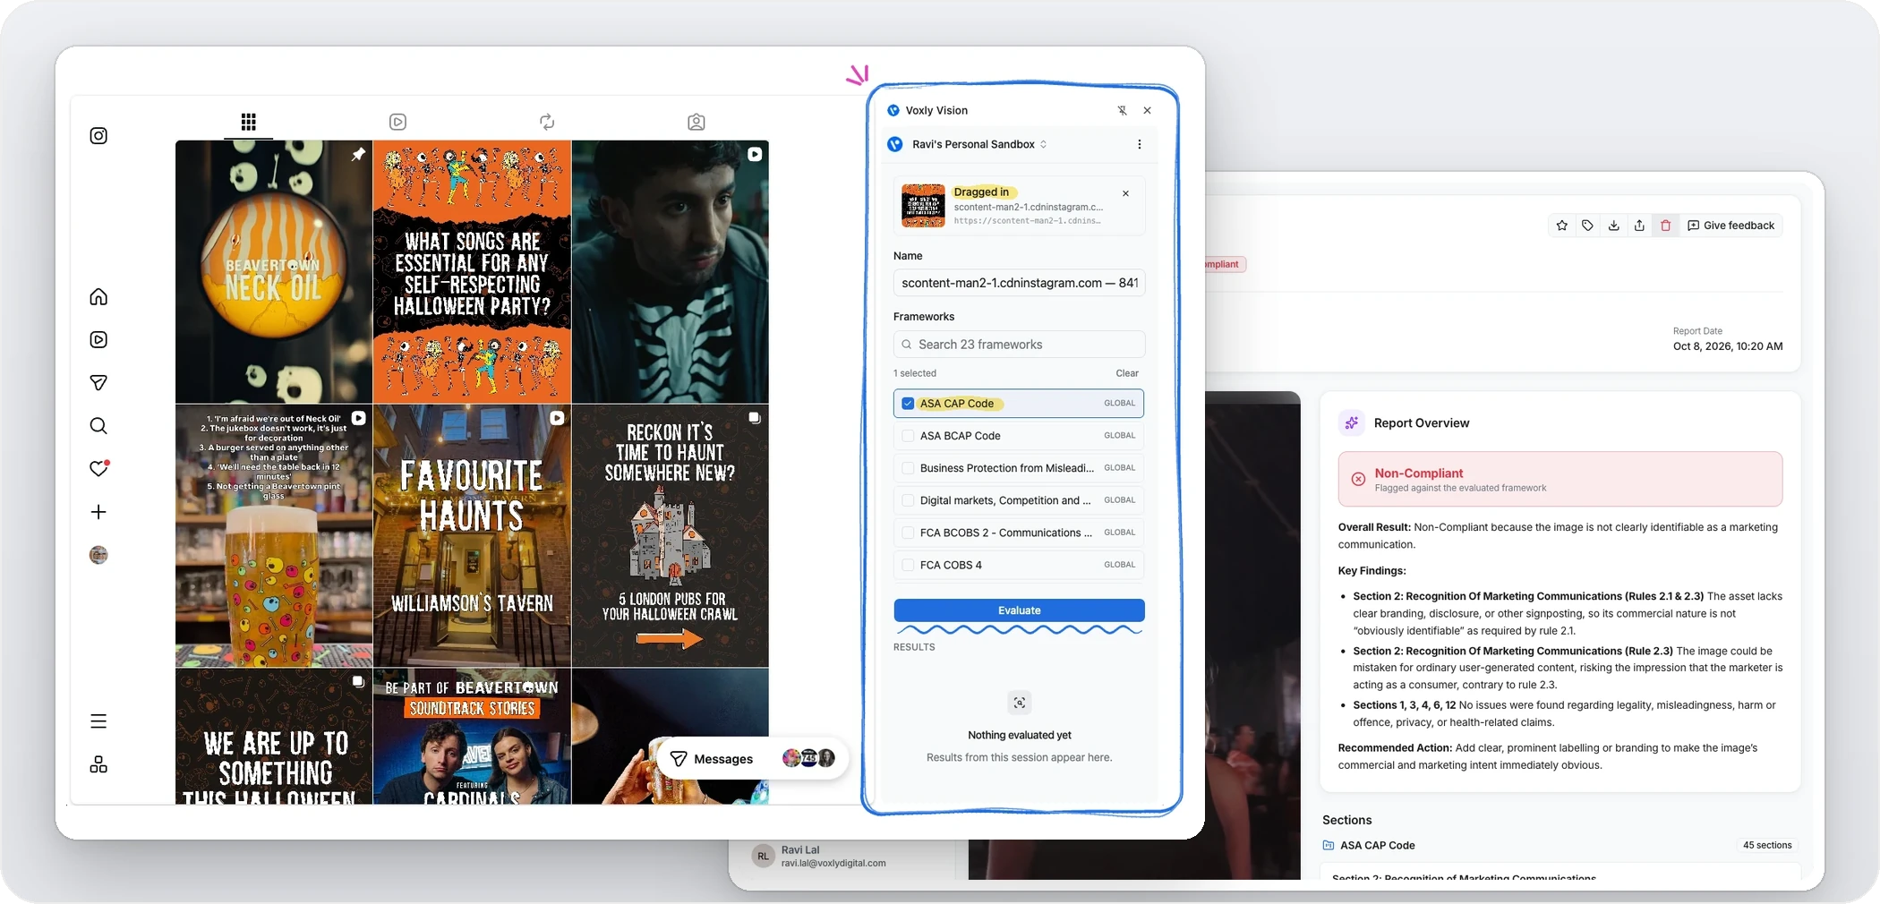The image size is (1880, 904).
Task: Click the Search 23 frameworks field
Action: point(1019,345)
